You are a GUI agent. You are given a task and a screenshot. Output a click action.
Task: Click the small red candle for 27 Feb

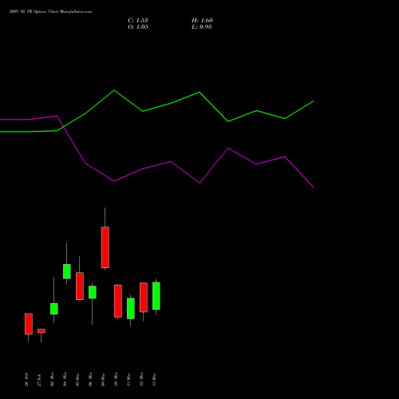click(x=41, y=331)
